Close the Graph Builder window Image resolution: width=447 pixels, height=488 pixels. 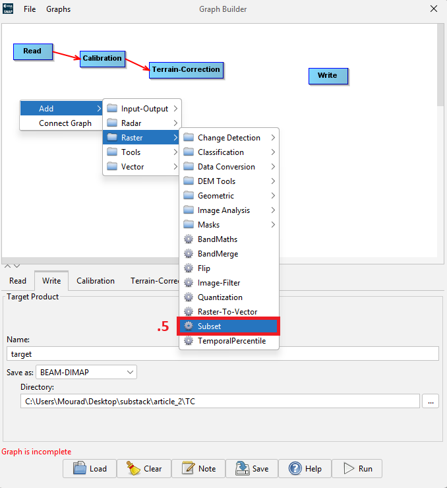click(x=434, y=9)
